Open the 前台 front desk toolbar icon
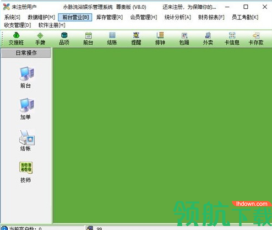The image size is (272, 230). tap(88, 39)
